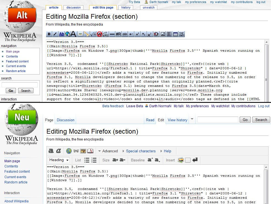
Task: Click the new header search field
Action: (218, 120)
